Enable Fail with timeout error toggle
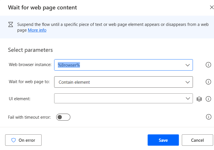 (63, 117)
